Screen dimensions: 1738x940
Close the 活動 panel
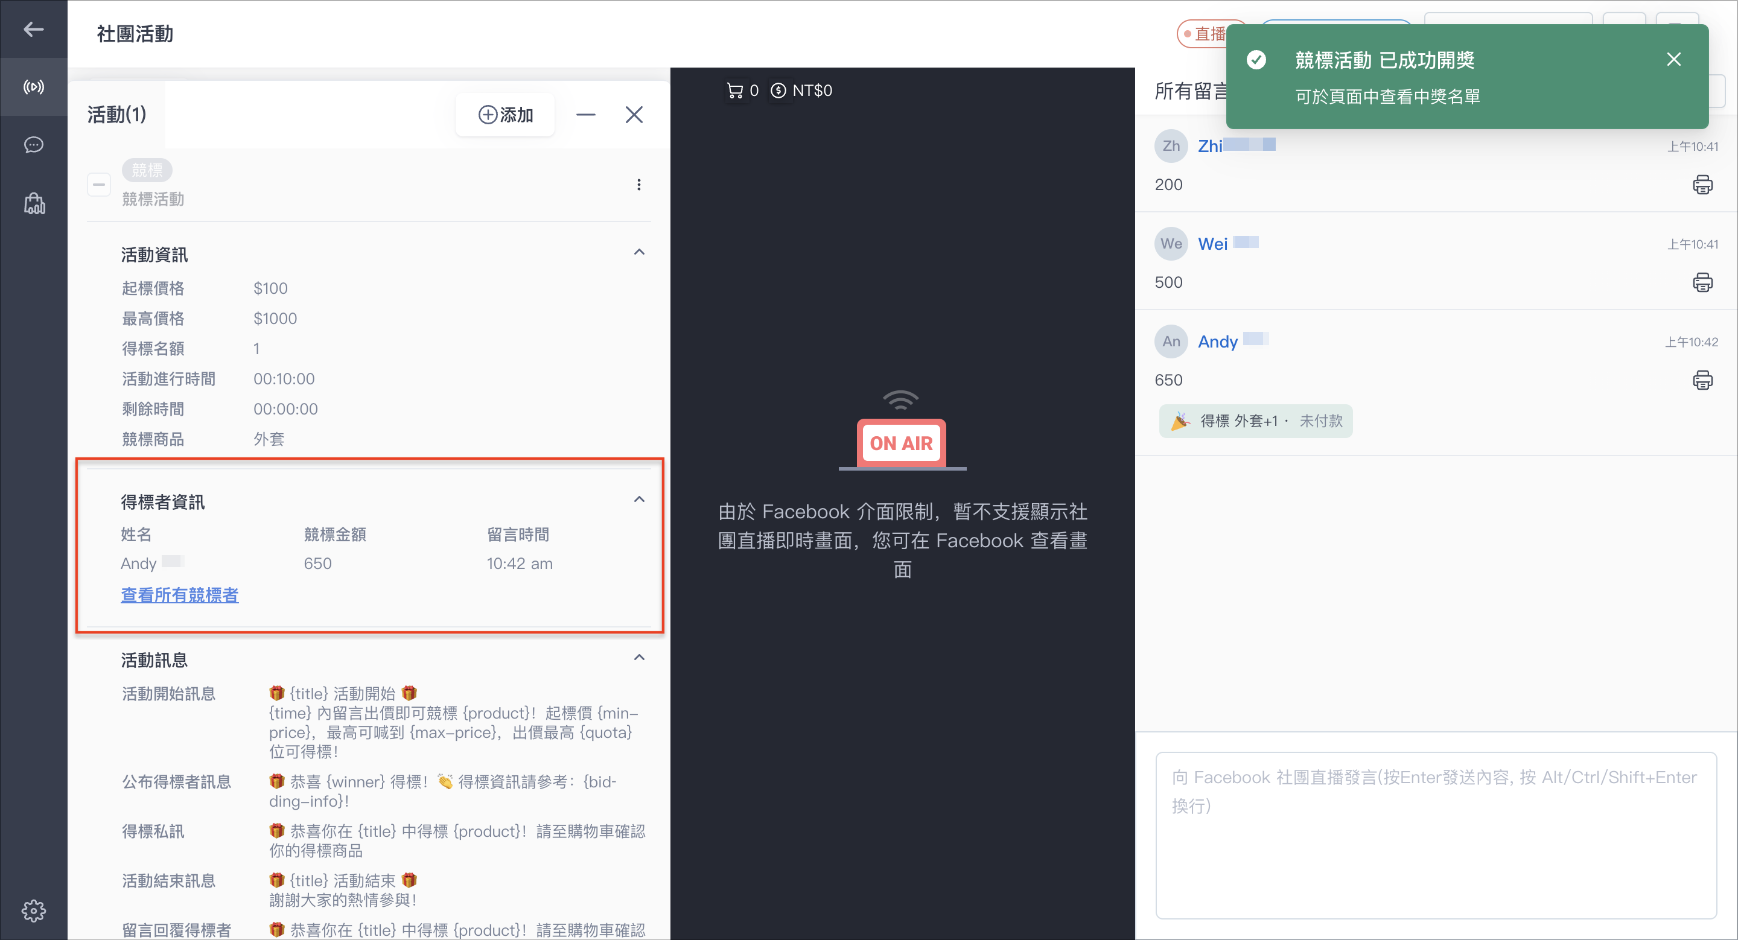coord(634,115)
